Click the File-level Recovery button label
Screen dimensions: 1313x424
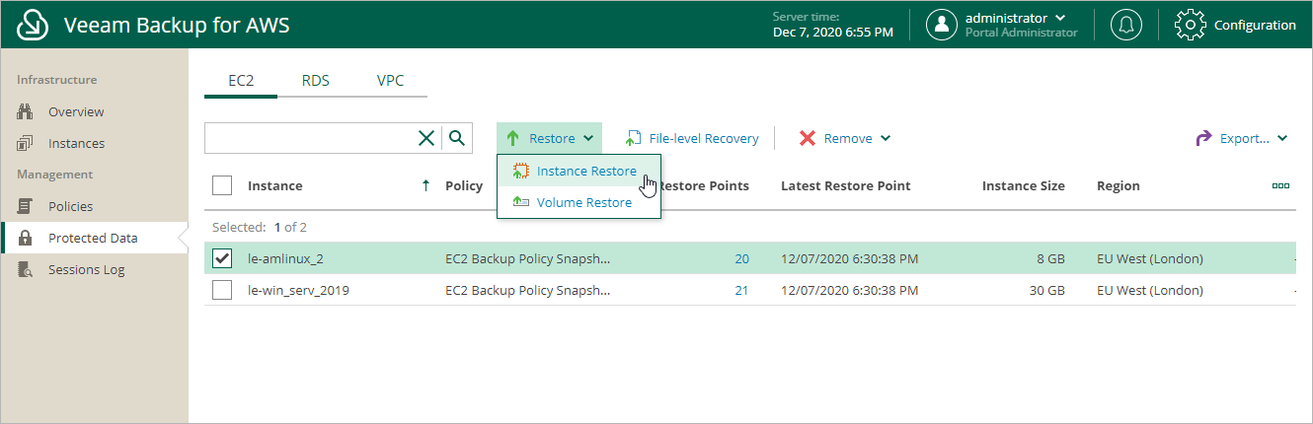(704, 138)
